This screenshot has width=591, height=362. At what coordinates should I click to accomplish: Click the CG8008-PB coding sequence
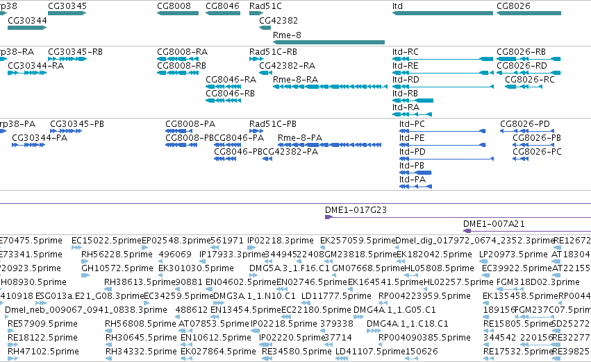(181, 145)
